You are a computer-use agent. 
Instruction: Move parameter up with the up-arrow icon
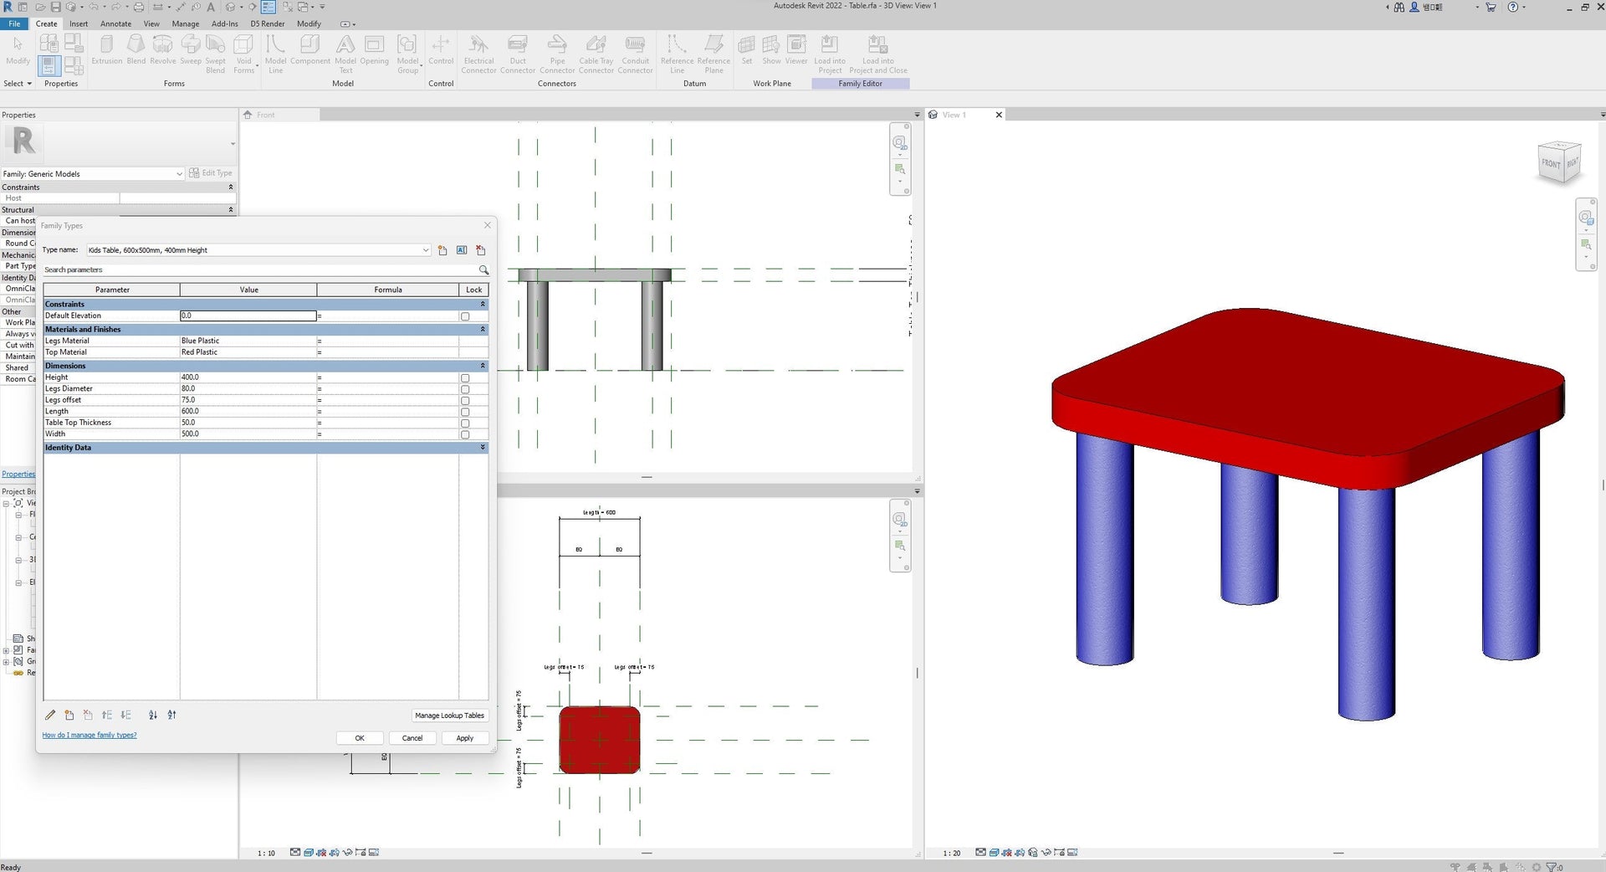107,716
